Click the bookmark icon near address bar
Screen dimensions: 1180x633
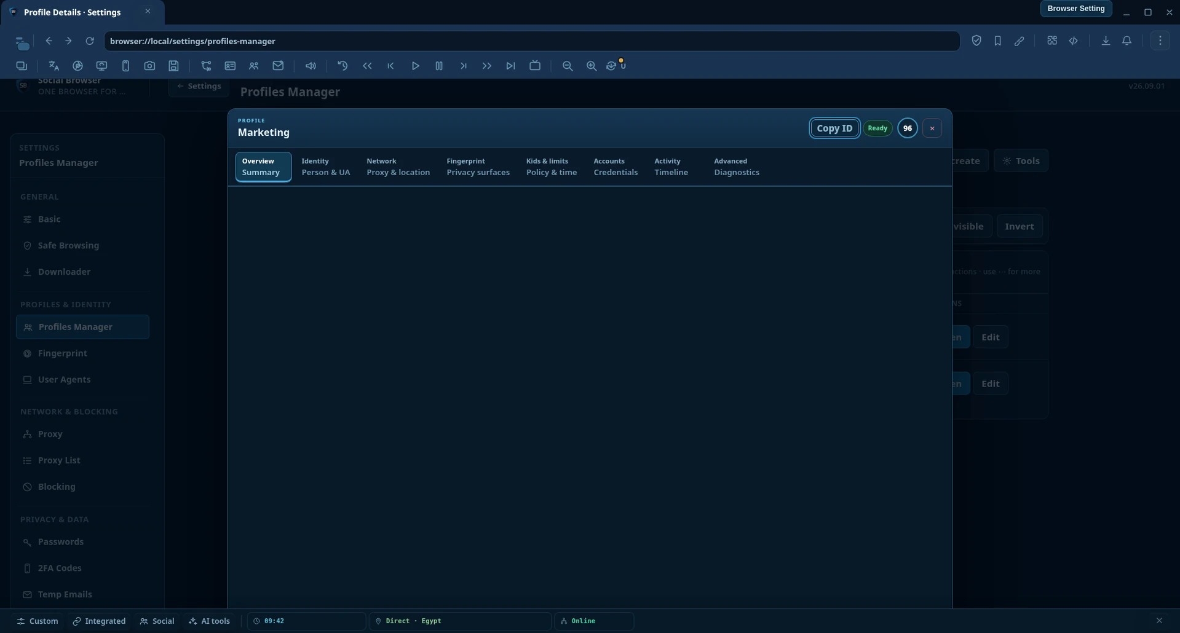click(x=997, y=41)
